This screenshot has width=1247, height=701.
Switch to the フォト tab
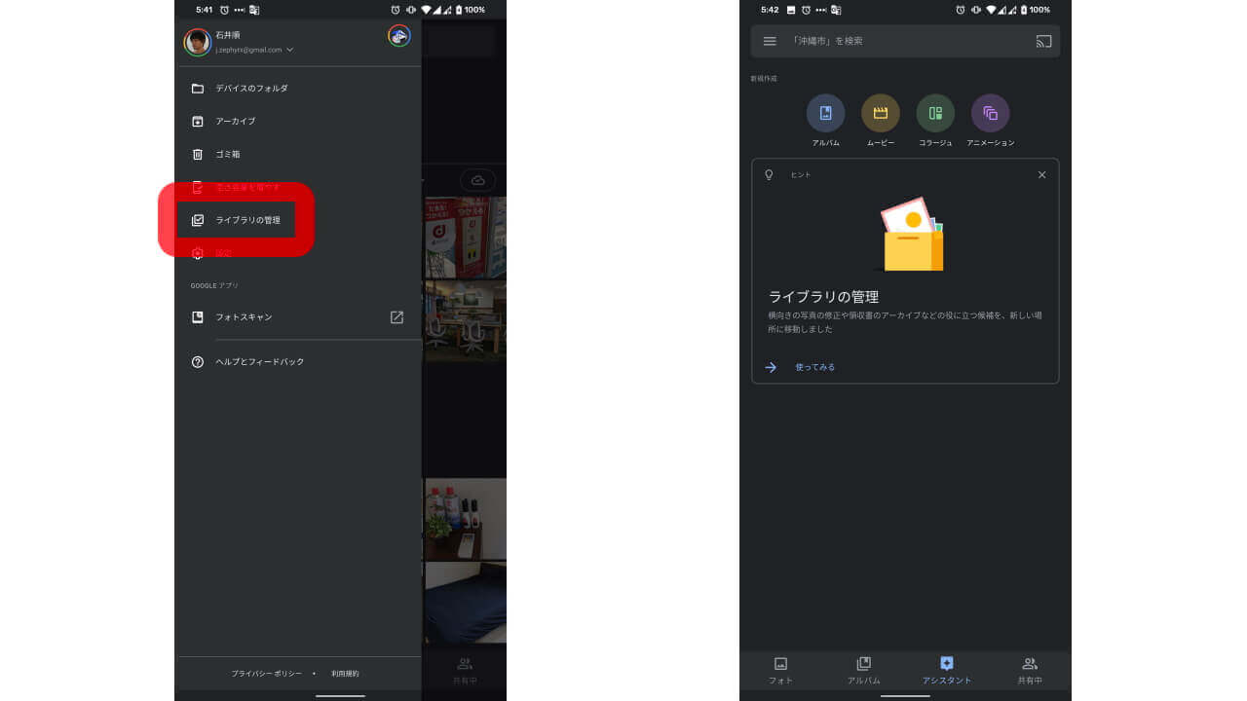780,671
